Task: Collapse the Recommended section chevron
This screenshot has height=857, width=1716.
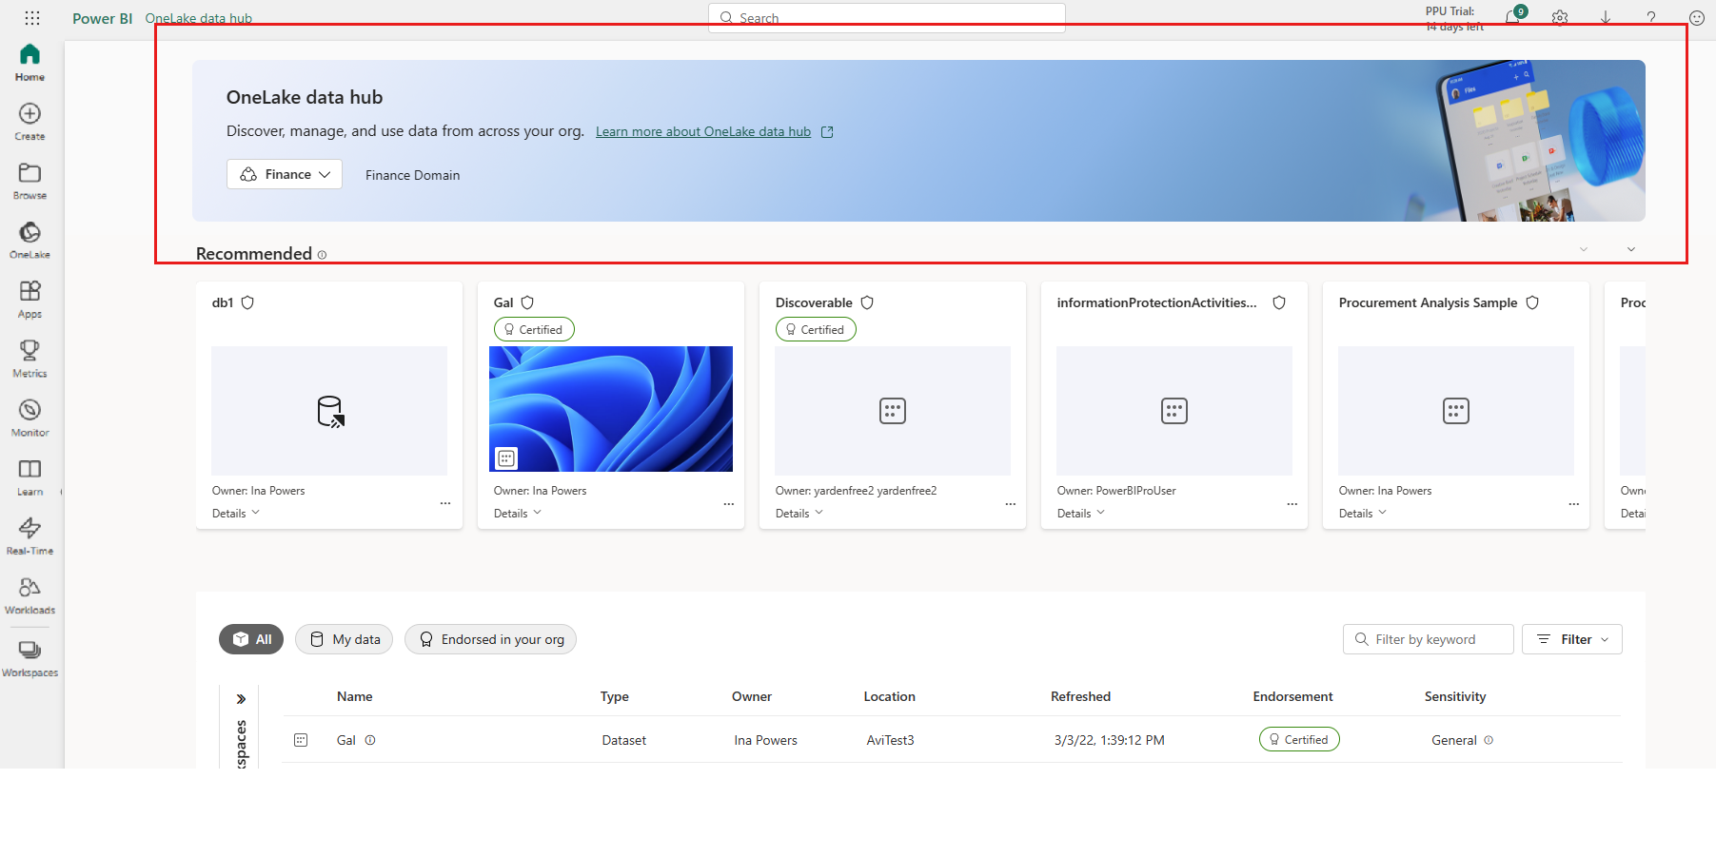Action: (x=1630, y=249)
